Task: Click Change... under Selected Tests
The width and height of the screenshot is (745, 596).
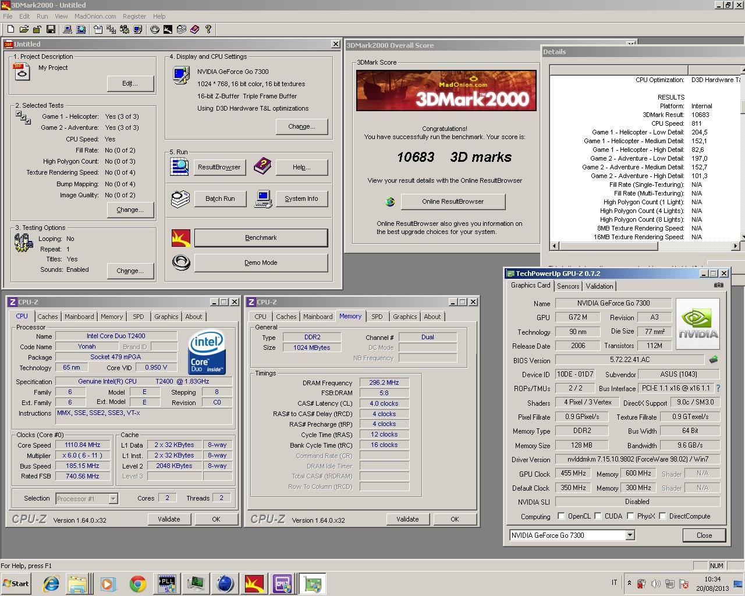Action: point(130,210)
